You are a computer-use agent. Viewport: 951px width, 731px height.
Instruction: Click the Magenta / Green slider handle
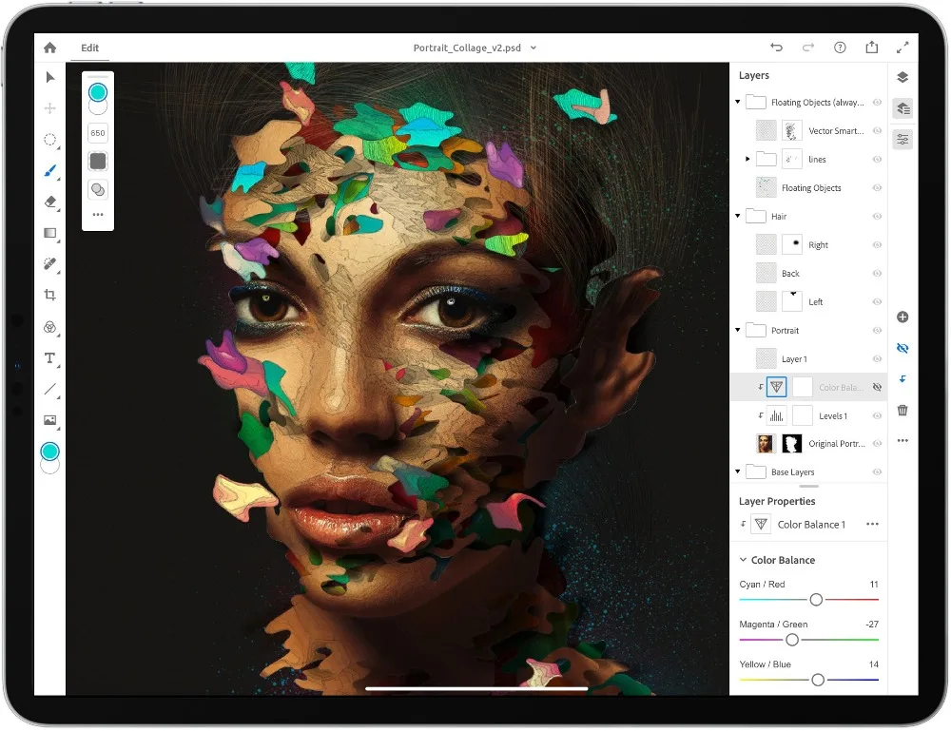(791, 640)
